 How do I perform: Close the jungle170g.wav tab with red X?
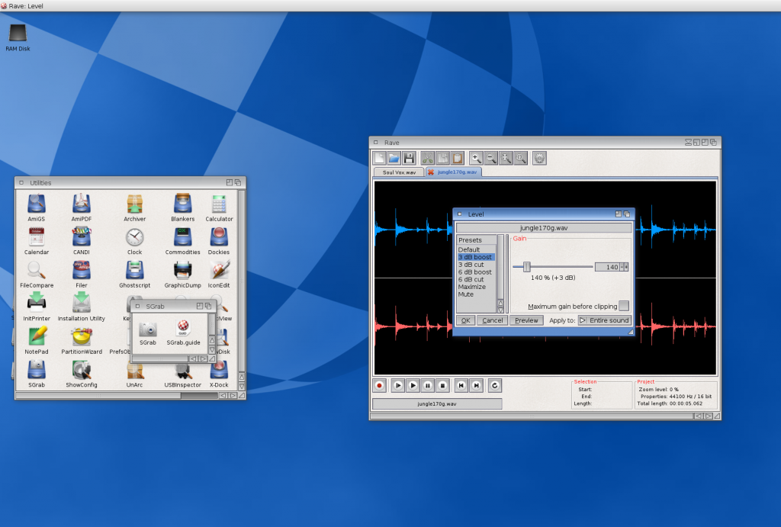[431, 172]
